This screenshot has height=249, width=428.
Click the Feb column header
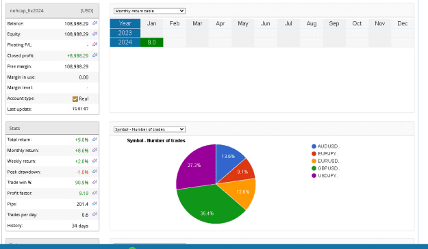tap(175, 23)
